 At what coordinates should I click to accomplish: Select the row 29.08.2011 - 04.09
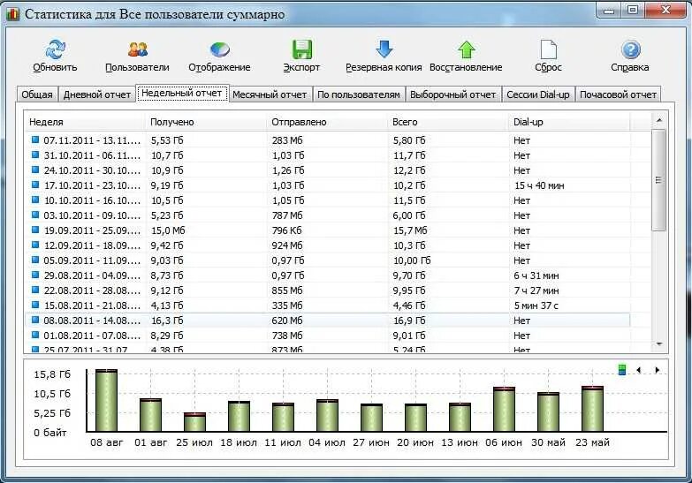pyautogui.click(x=328, y=275)
